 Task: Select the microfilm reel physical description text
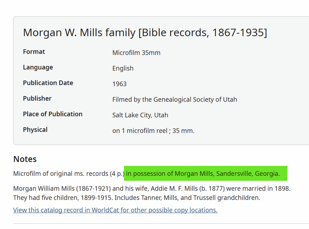point(153,131)
